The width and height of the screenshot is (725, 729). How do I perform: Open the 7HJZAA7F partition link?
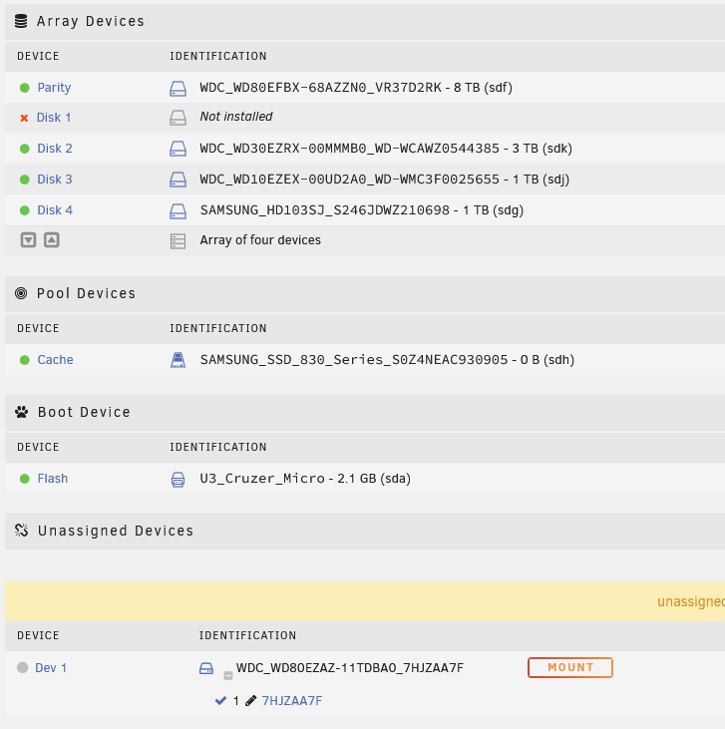(292, 701)
